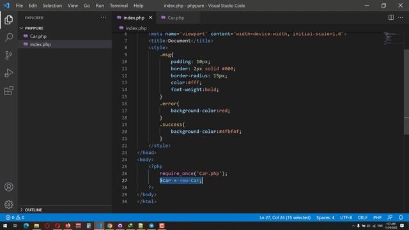Open the Manage gear icon

[x=8, y=204]
